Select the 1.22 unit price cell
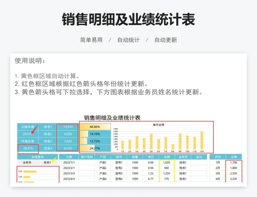Viewport: 257px width, 197px height. coord(151,173)
